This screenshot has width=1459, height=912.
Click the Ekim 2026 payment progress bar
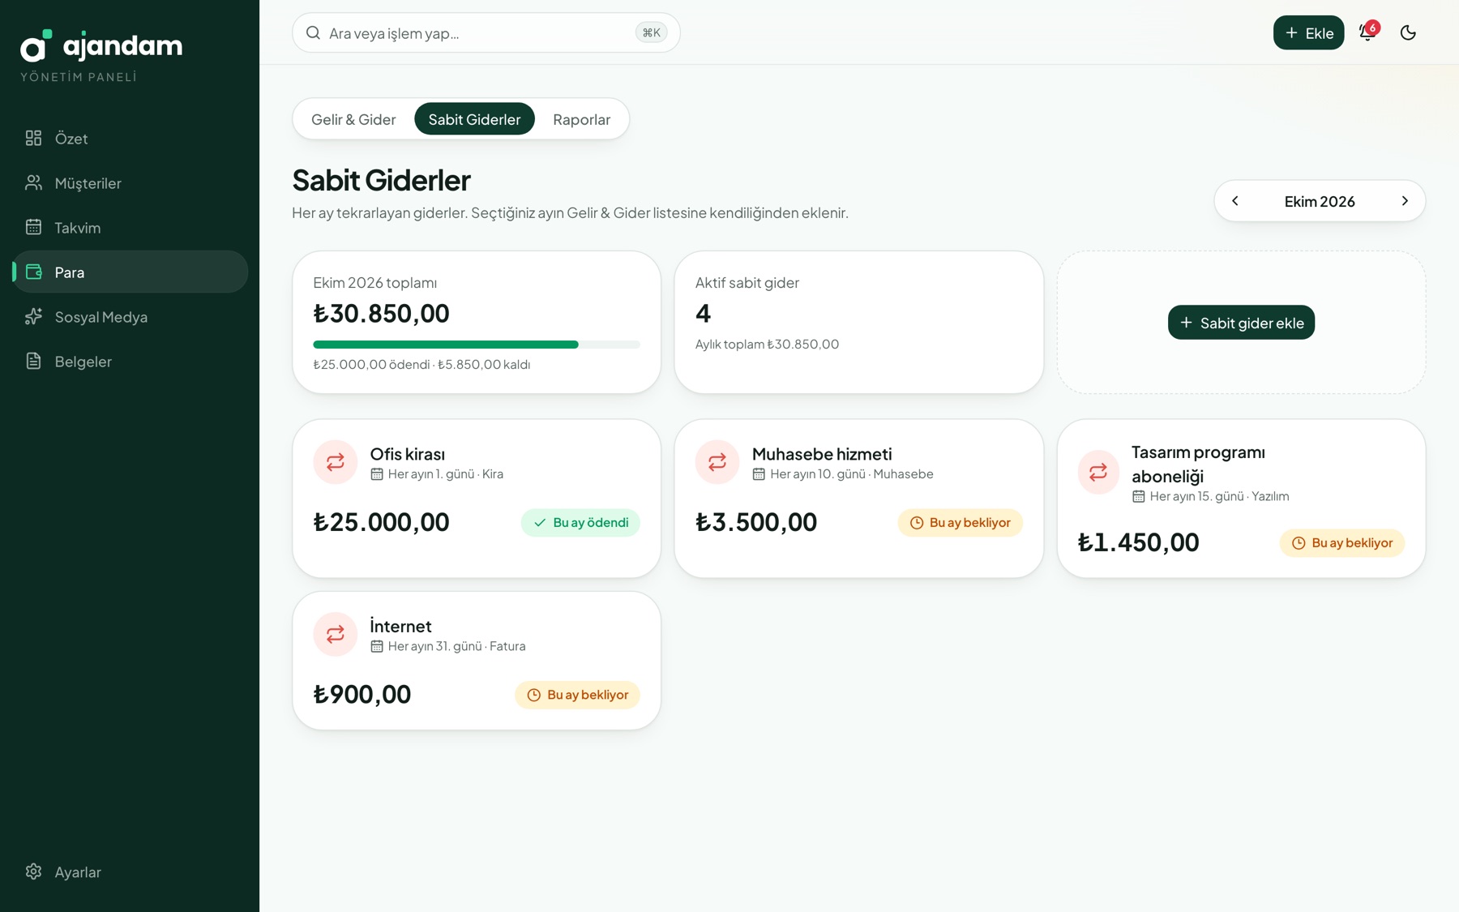click(477, 345)
